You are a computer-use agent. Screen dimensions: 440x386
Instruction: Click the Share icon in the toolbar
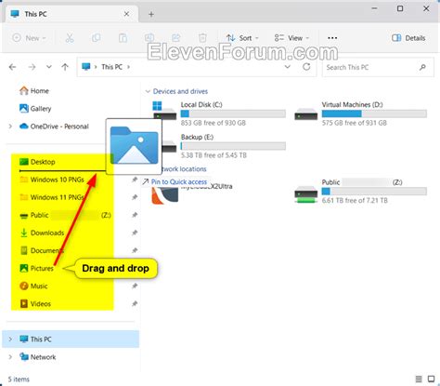[x=176, y=38]
